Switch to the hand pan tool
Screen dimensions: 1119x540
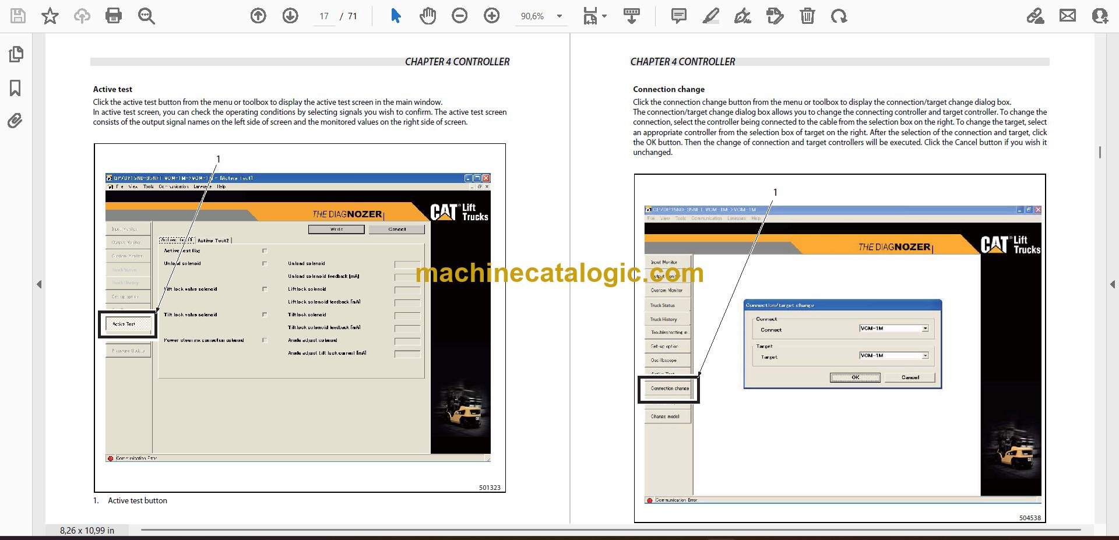(x=428, y=16)
